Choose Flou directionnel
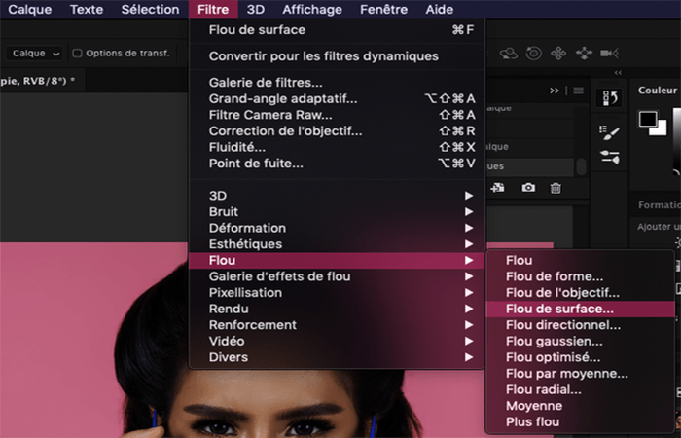 580,325
